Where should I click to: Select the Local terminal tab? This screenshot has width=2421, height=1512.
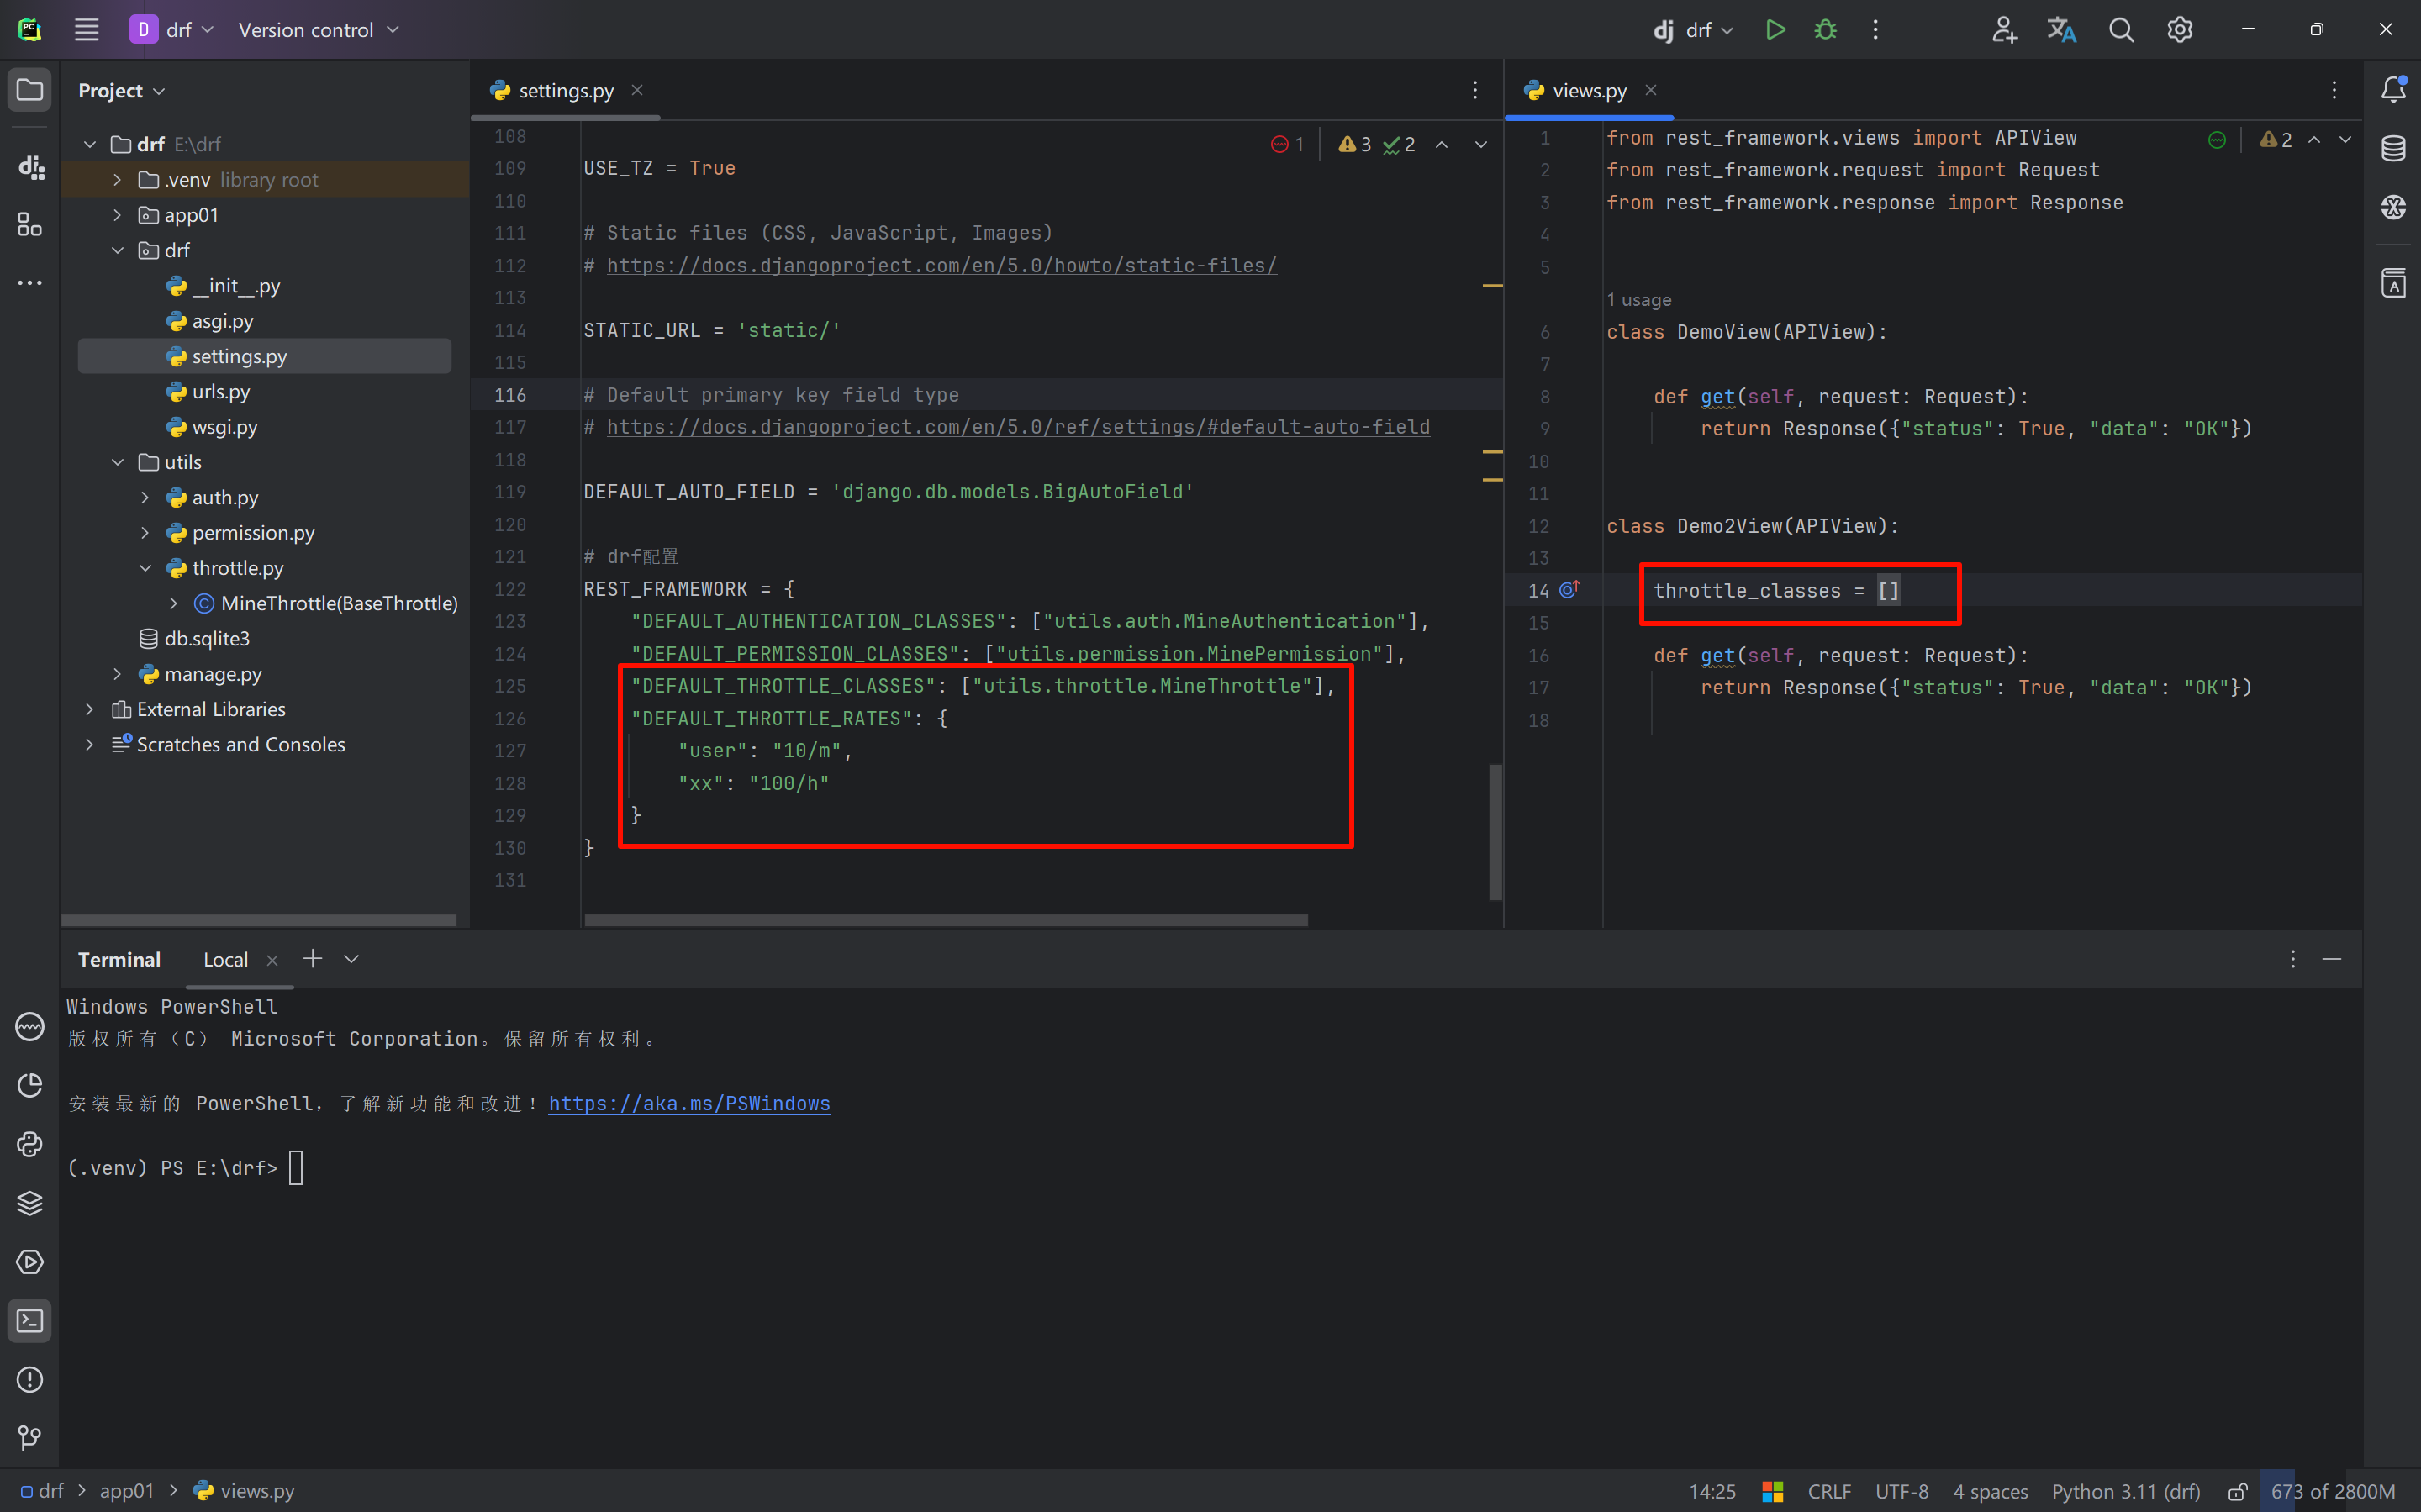tap(225, 959)
